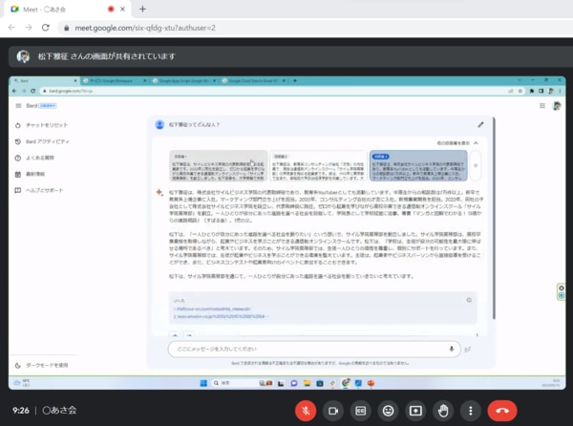Turn on captions with CC button
The image size is (573, 426).
click(x=361, y=410)
